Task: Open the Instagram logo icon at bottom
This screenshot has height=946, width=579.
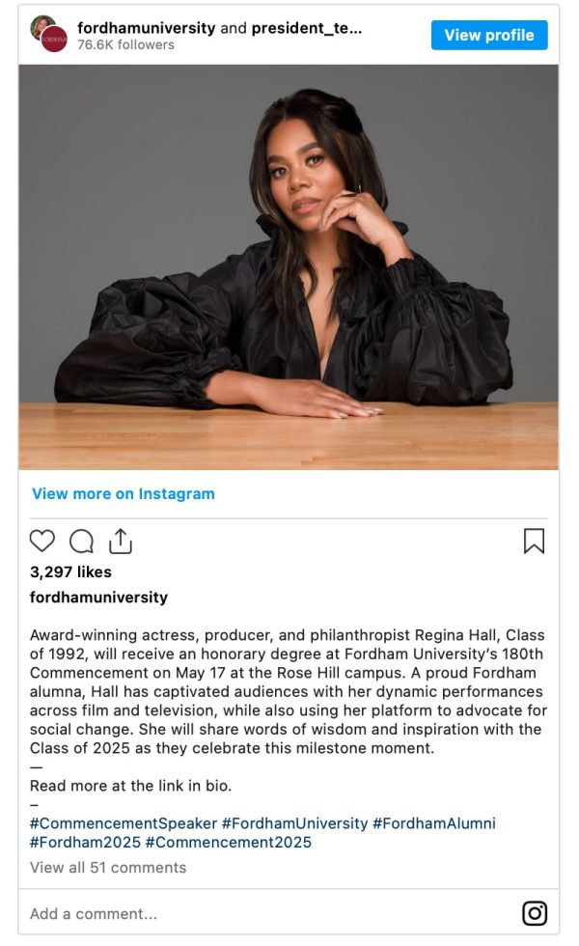Action: click(535, 913)
